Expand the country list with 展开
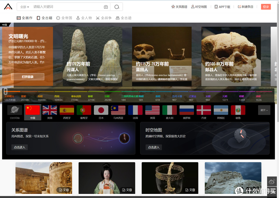 264,110
